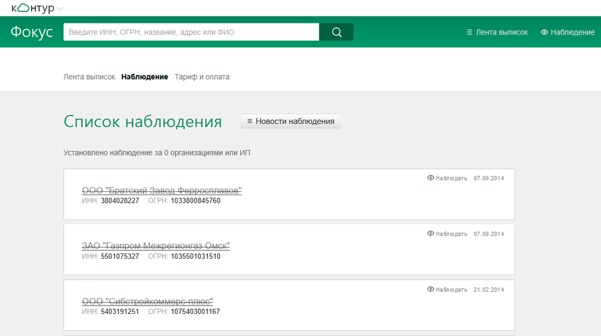Toggle Наблюдать for Газпром Межрегионгаз Омск
Image resolution: width=601 pixels, height=336 pixels.
point(447,234)
